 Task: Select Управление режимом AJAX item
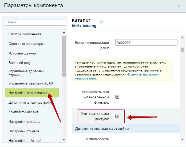point(31,83)
